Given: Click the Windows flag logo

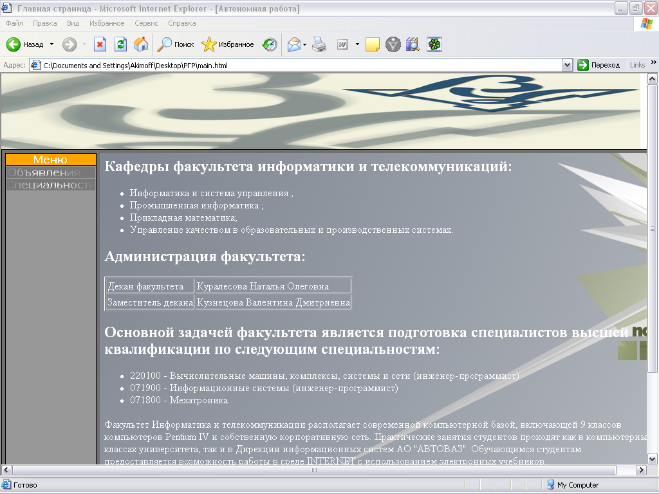Looking at the screenshot, I should [x=646, y=24].
